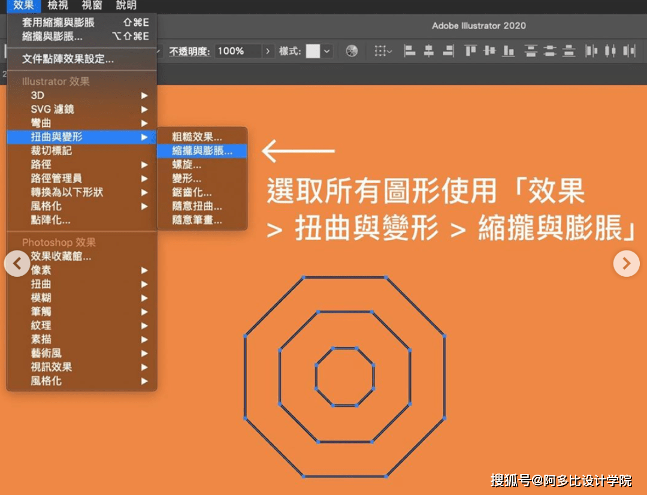
Task: Open the transform icon's dropdown chevron
Action: pyautogui.click(x=390, y=52)
